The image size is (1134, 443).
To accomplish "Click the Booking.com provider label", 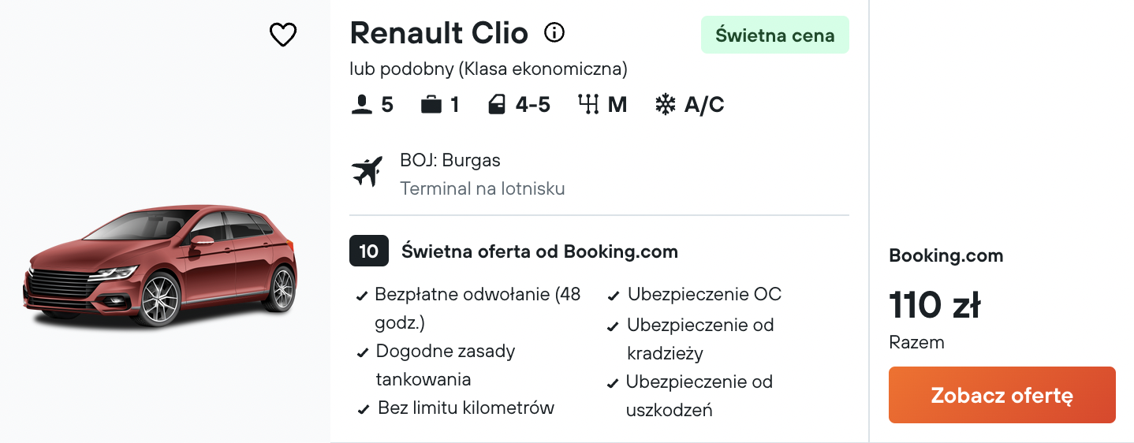I will click(946, 255).
